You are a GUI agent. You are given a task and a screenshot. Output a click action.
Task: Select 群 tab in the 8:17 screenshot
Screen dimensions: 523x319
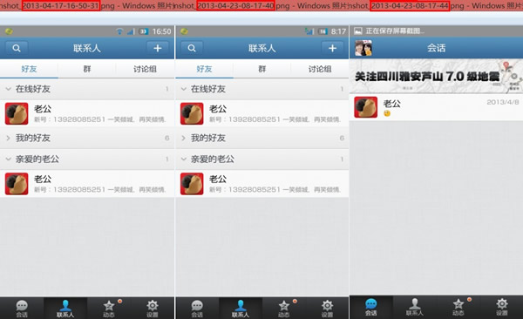[262, 69]
